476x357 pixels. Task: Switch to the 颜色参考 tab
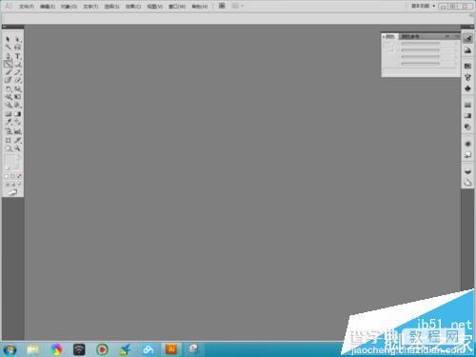click(410, 37)
